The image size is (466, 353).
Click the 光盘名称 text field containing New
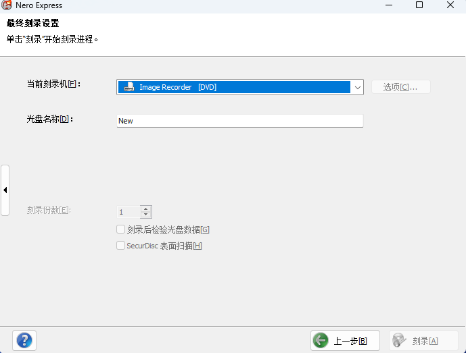point(240,121)
